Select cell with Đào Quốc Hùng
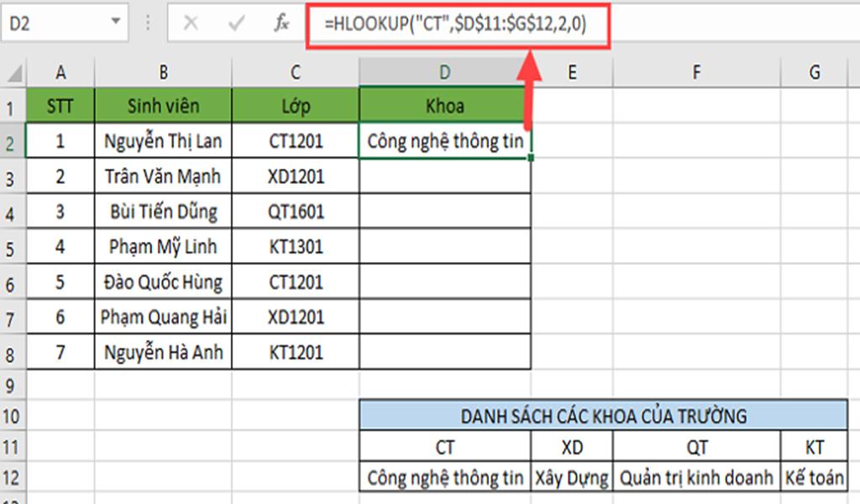860x504 pixels. pyautogui.click(x=164, y=282)
